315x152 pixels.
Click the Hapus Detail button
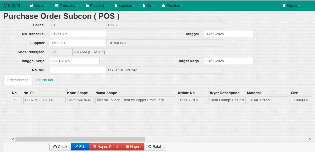click(105, 147)
